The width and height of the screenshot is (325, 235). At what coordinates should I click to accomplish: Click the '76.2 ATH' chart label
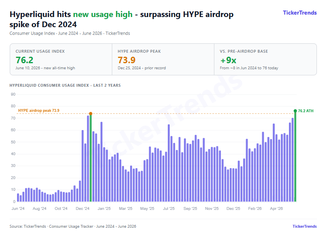(306, 111)
